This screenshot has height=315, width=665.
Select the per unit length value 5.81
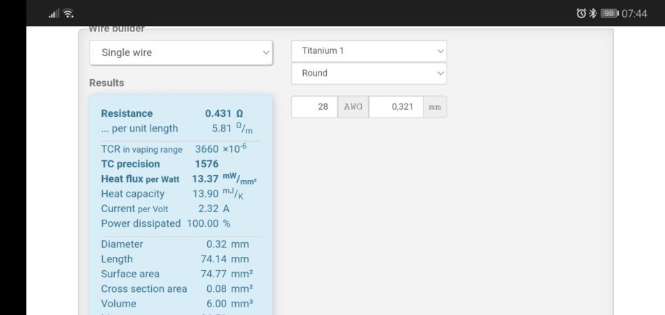[221, 129]
